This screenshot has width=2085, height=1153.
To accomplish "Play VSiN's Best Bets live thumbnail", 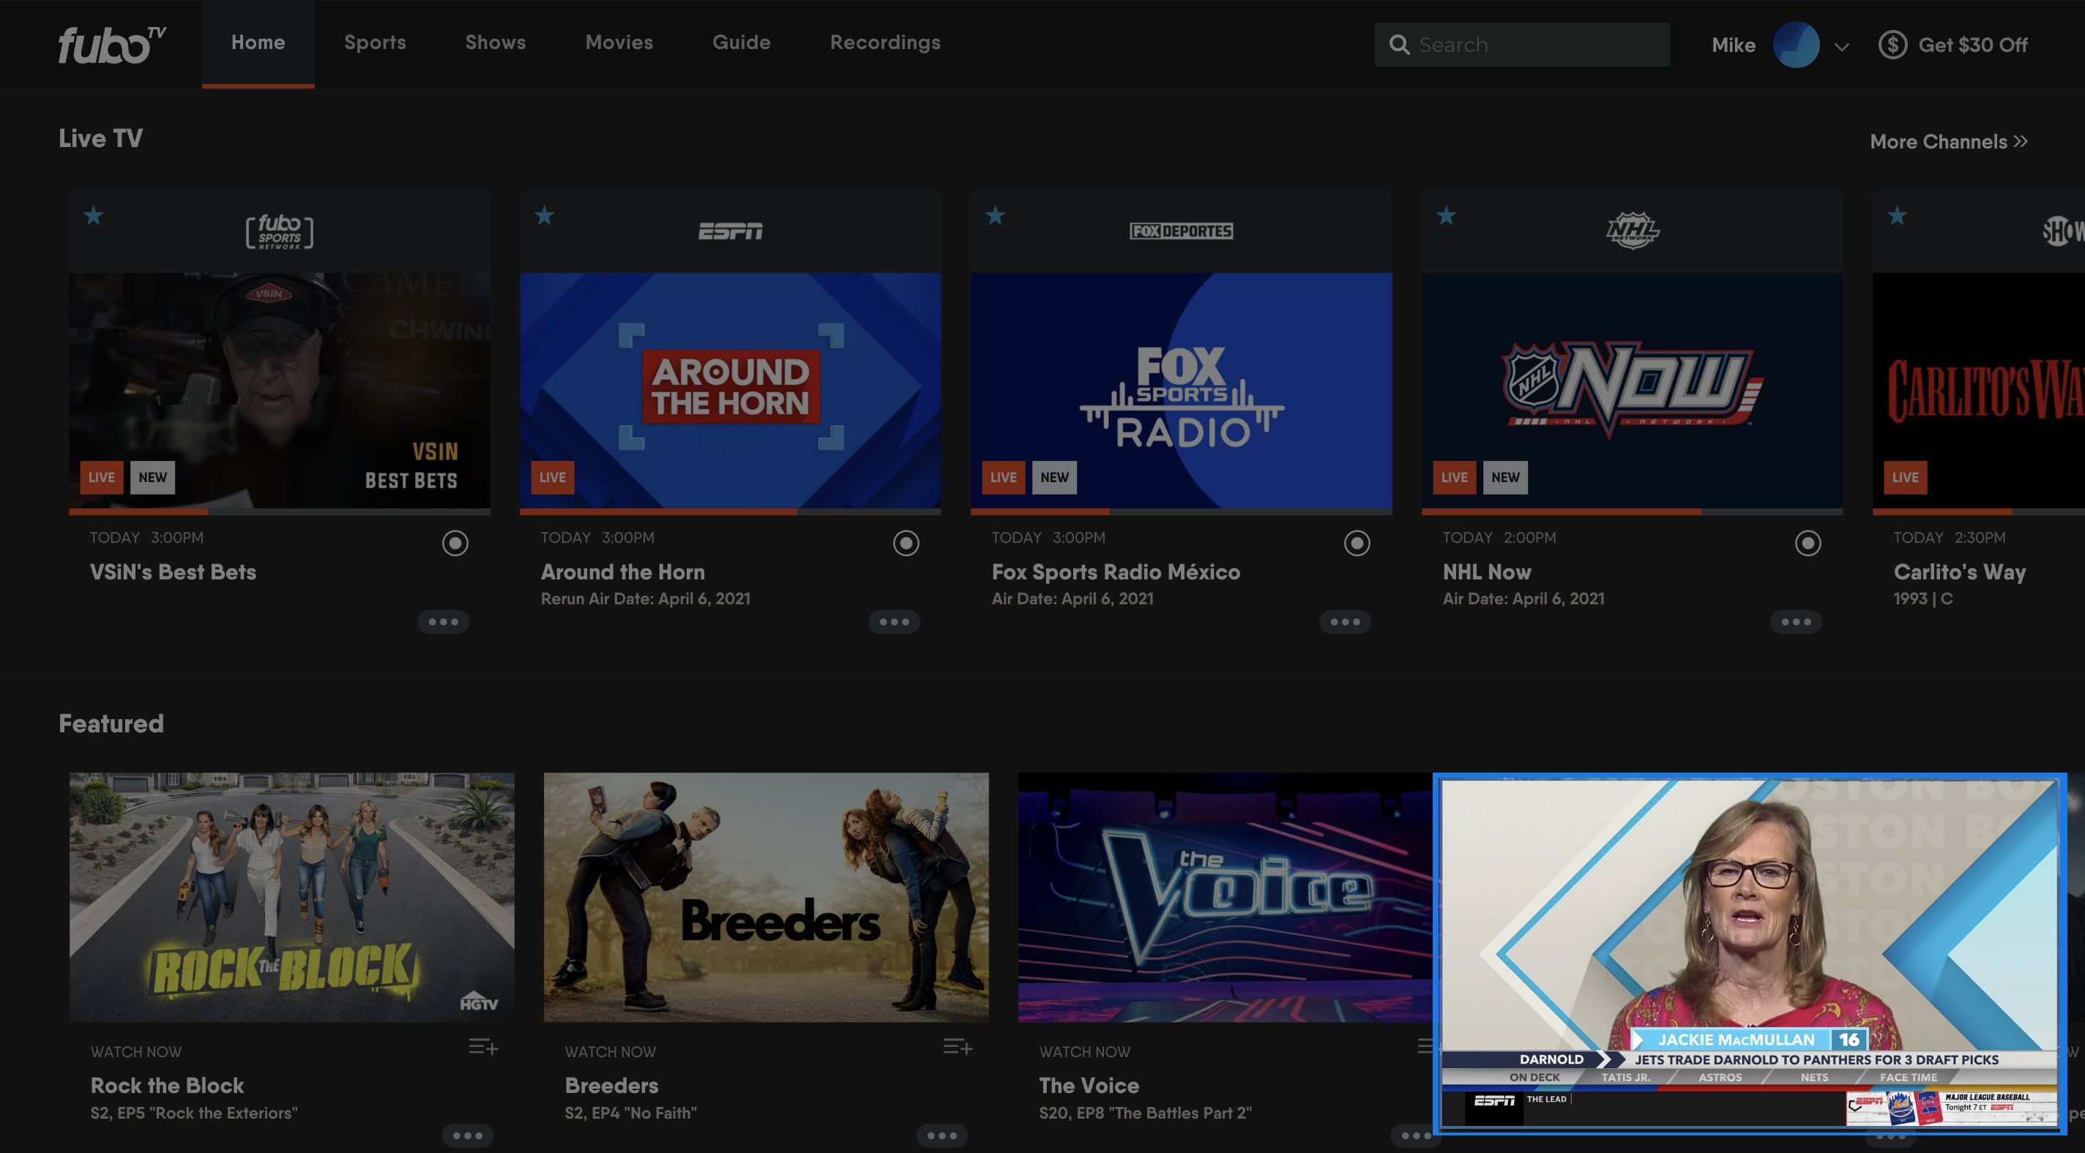I will coord(279,390).
